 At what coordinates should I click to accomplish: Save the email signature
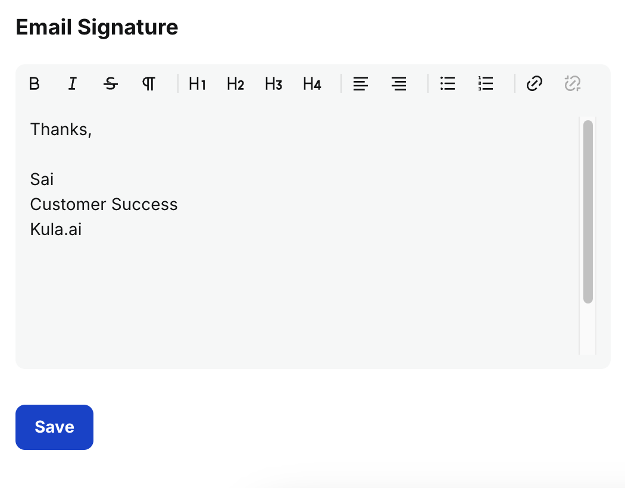click(x=54, y=427)
